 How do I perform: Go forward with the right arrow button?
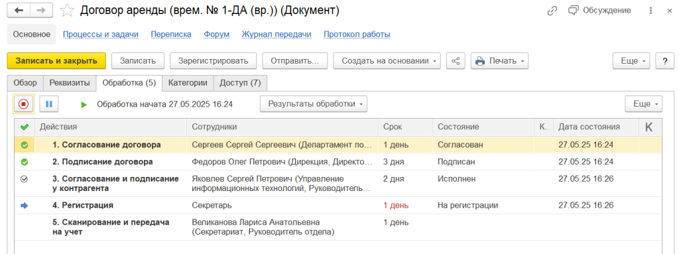pos(42,11)
